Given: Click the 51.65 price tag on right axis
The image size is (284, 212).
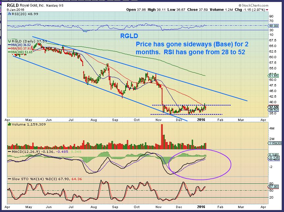Looking at the screenshot, I should pyautogui.click(x=273, y=76).
